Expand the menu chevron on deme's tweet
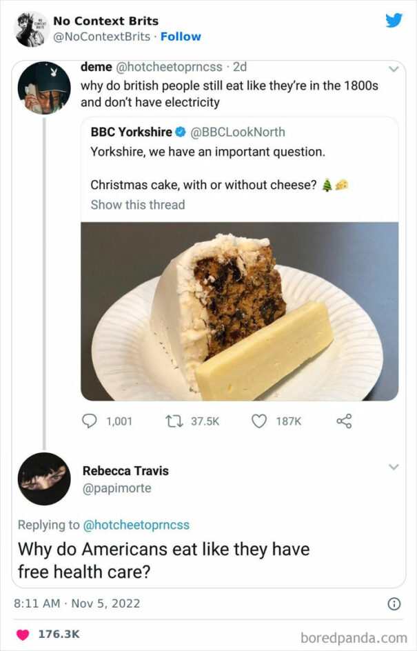Viewport: 417px width, 651px height. pos(394,68)
